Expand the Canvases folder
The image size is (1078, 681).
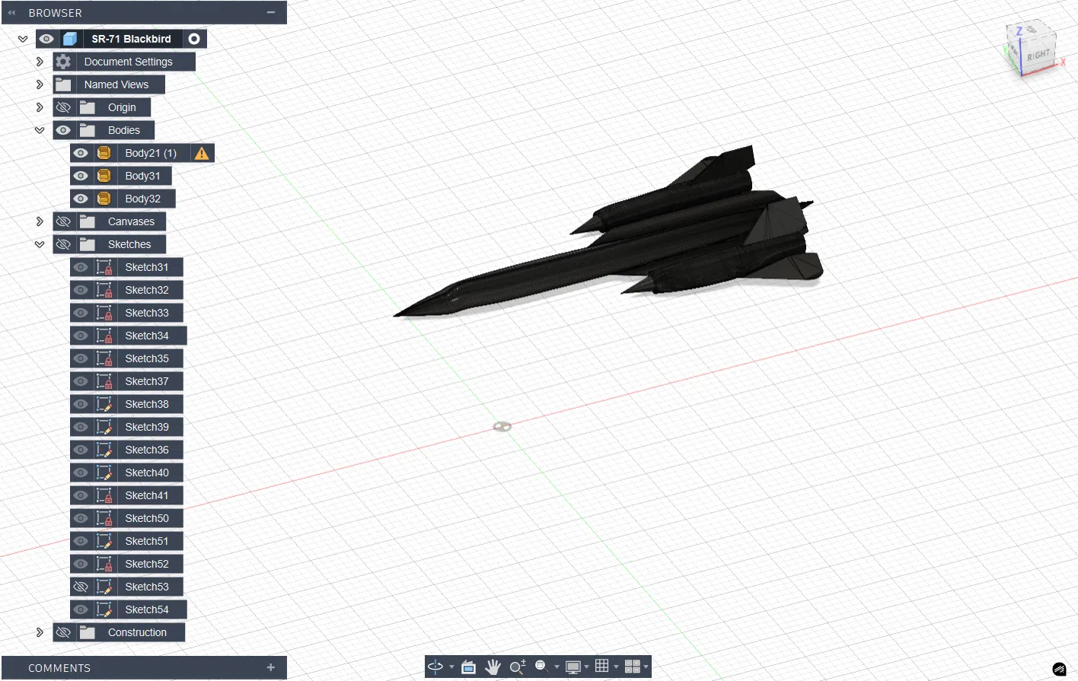coord(40,221)
